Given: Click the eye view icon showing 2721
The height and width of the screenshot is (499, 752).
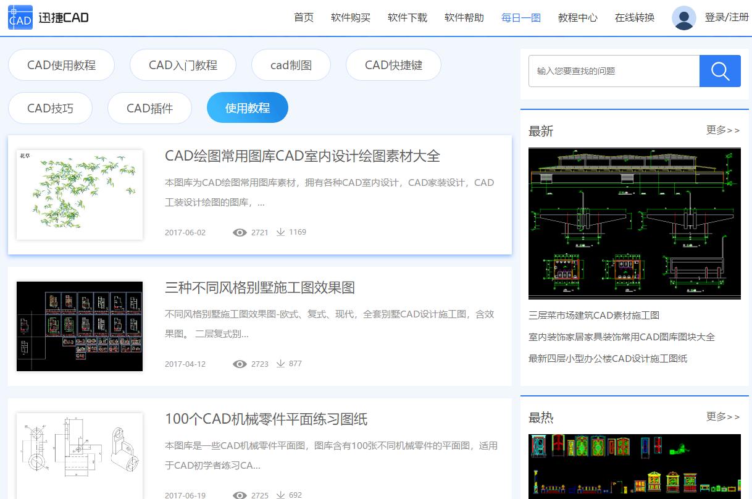Looking at the screenshot, I should click(240, 232).
